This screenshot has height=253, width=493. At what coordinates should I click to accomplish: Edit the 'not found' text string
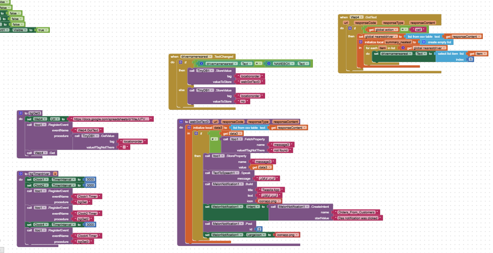281,150
